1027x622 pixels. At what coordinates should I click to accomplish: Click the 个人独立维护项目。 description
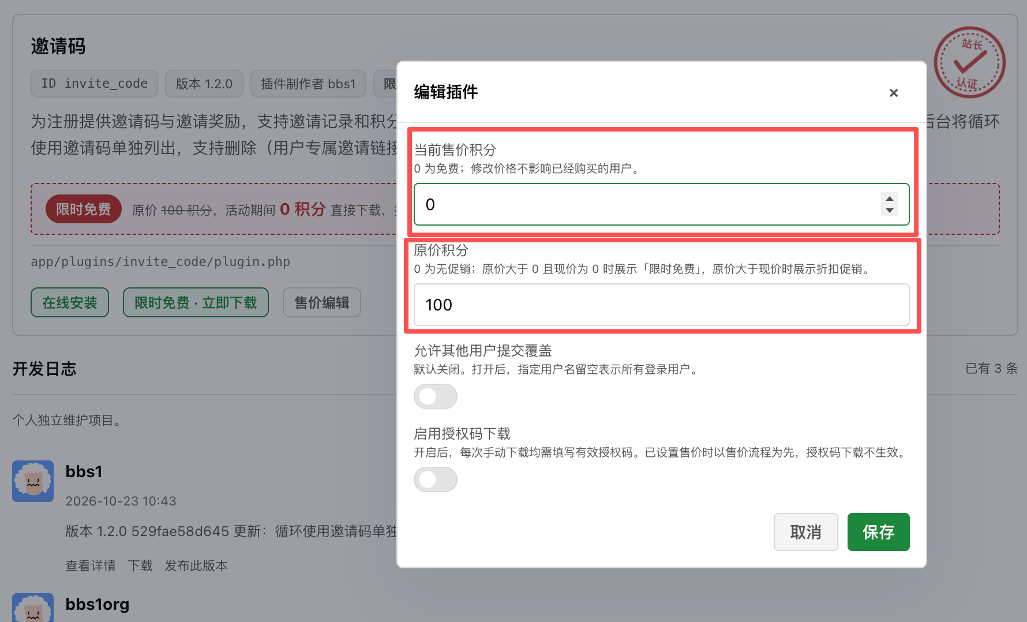(x=69, y=420)
